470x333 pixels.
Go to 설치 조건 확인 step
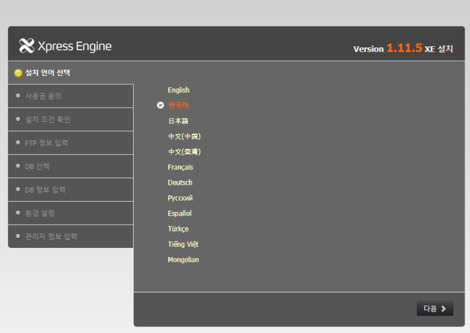tap(71, 120)
